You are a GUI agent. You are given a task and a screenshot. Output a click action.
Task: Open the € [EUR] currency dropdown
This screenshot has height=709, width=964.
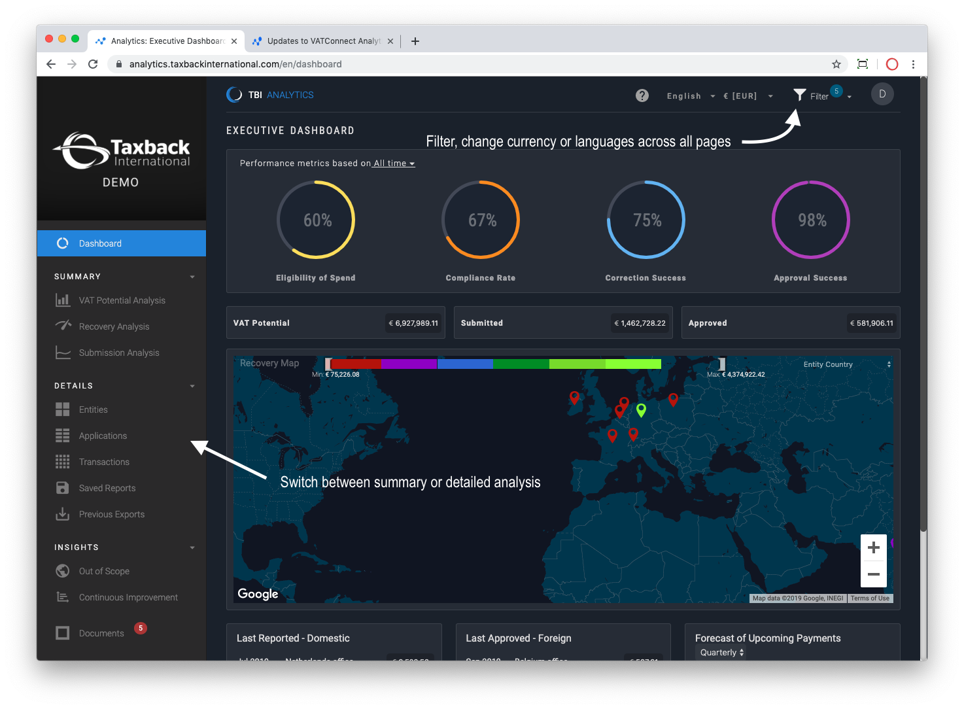(x=748, y=96)
